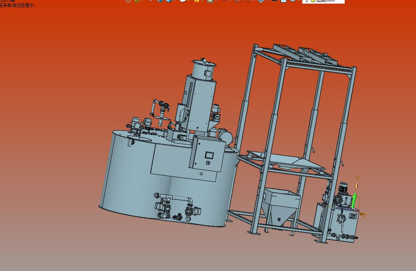Click the X axis handle of the triad
Screen dimensions: 416x271
[x=361, y=214]
